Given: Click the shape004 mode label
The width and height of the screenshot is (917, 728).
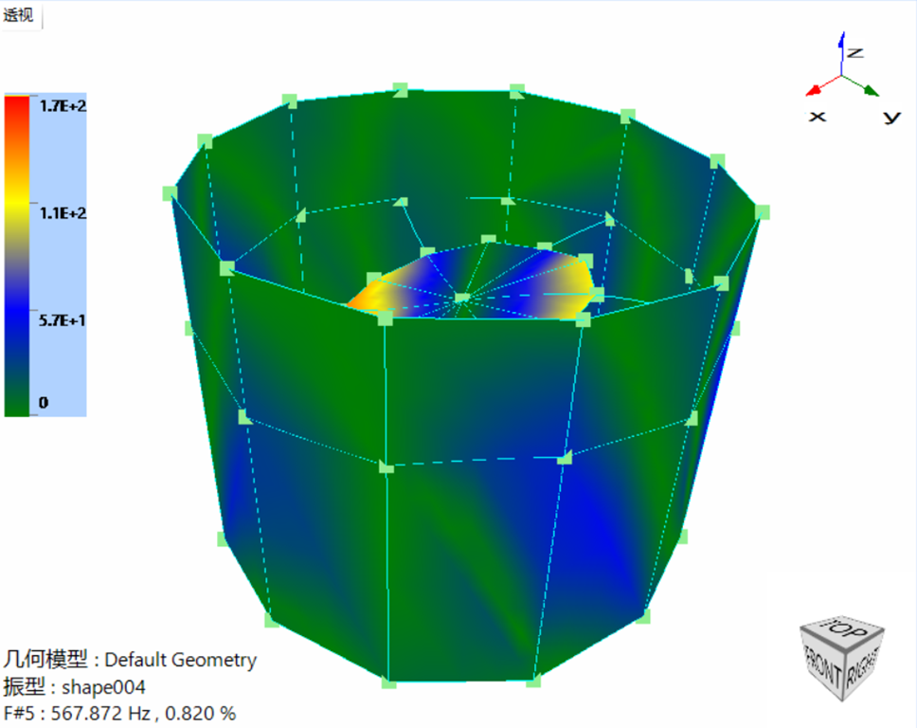Looking at the screenshot, I should coord(99,687).
